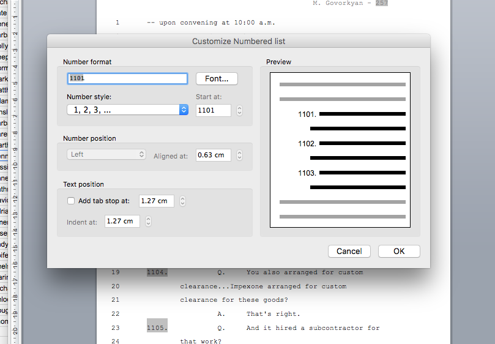The width and height of the screenshot is (495, 344).
Task: Click the numbered list preview box
Action: tap(340, 150)
